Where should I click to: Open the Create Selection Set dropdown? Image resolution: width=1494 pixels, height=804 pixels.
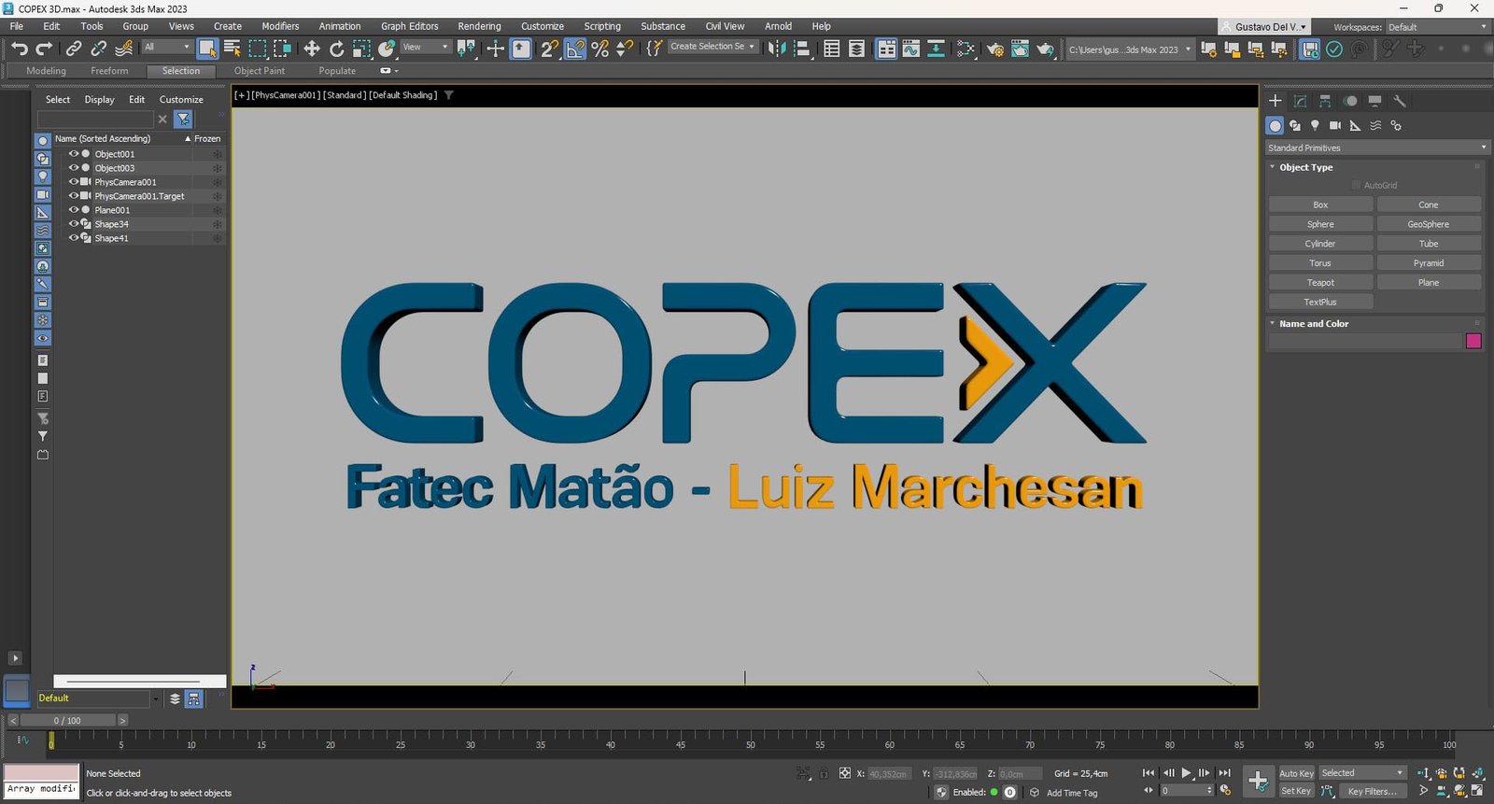(x=712, y=47)
